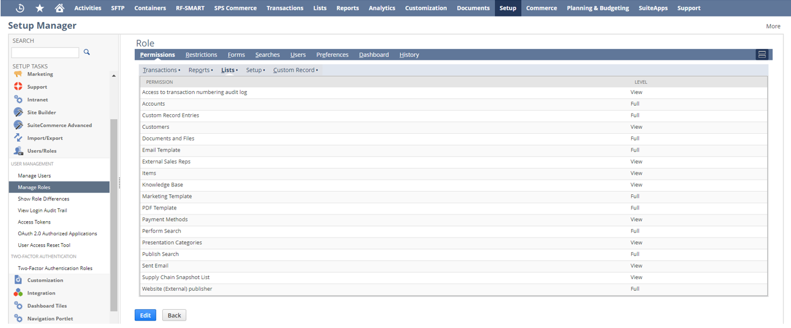Open Show Role Differences link
This screenshot has height=328, width=791.
(43, 199)
